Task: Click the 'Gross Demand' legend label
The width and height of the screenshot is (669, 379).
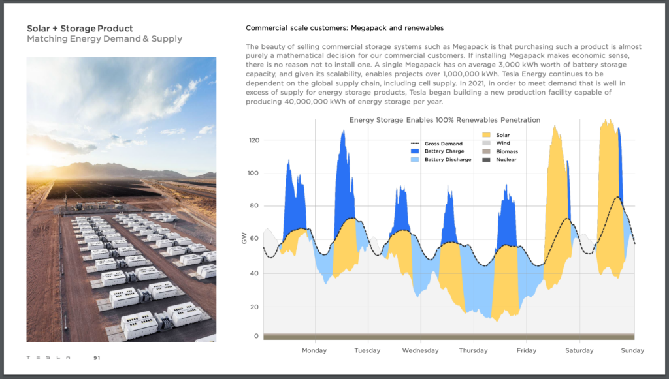Action: click(444, 144)
